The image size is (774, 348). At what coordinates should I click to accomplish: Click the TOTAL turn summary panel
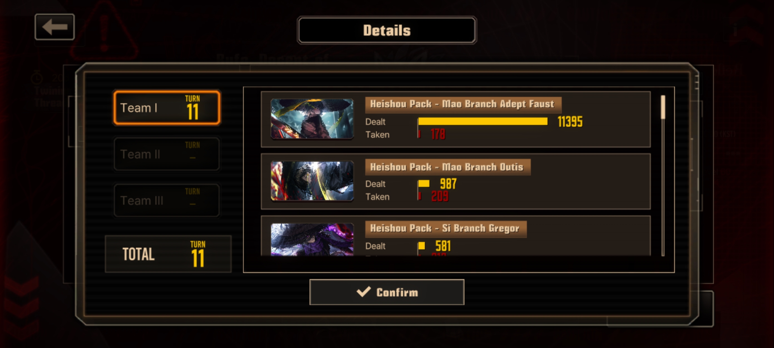pos(168,254)
